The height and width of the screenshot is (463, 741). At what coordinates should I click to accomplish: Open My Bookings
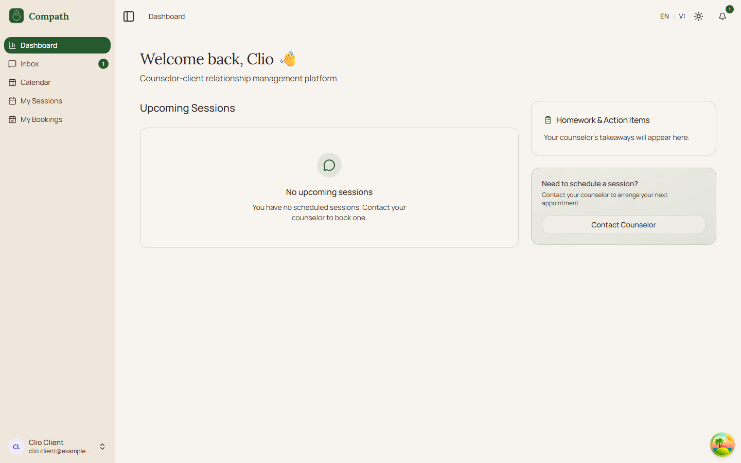point(41,119)
